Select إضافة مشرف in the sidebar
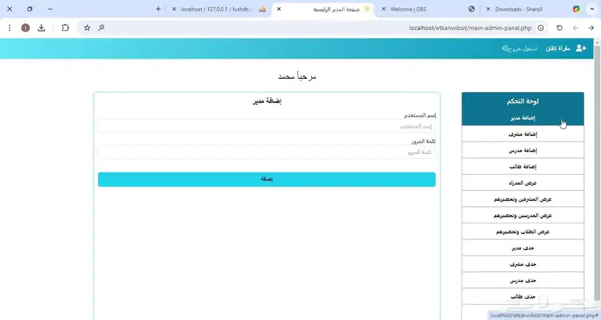 (523, 135)
